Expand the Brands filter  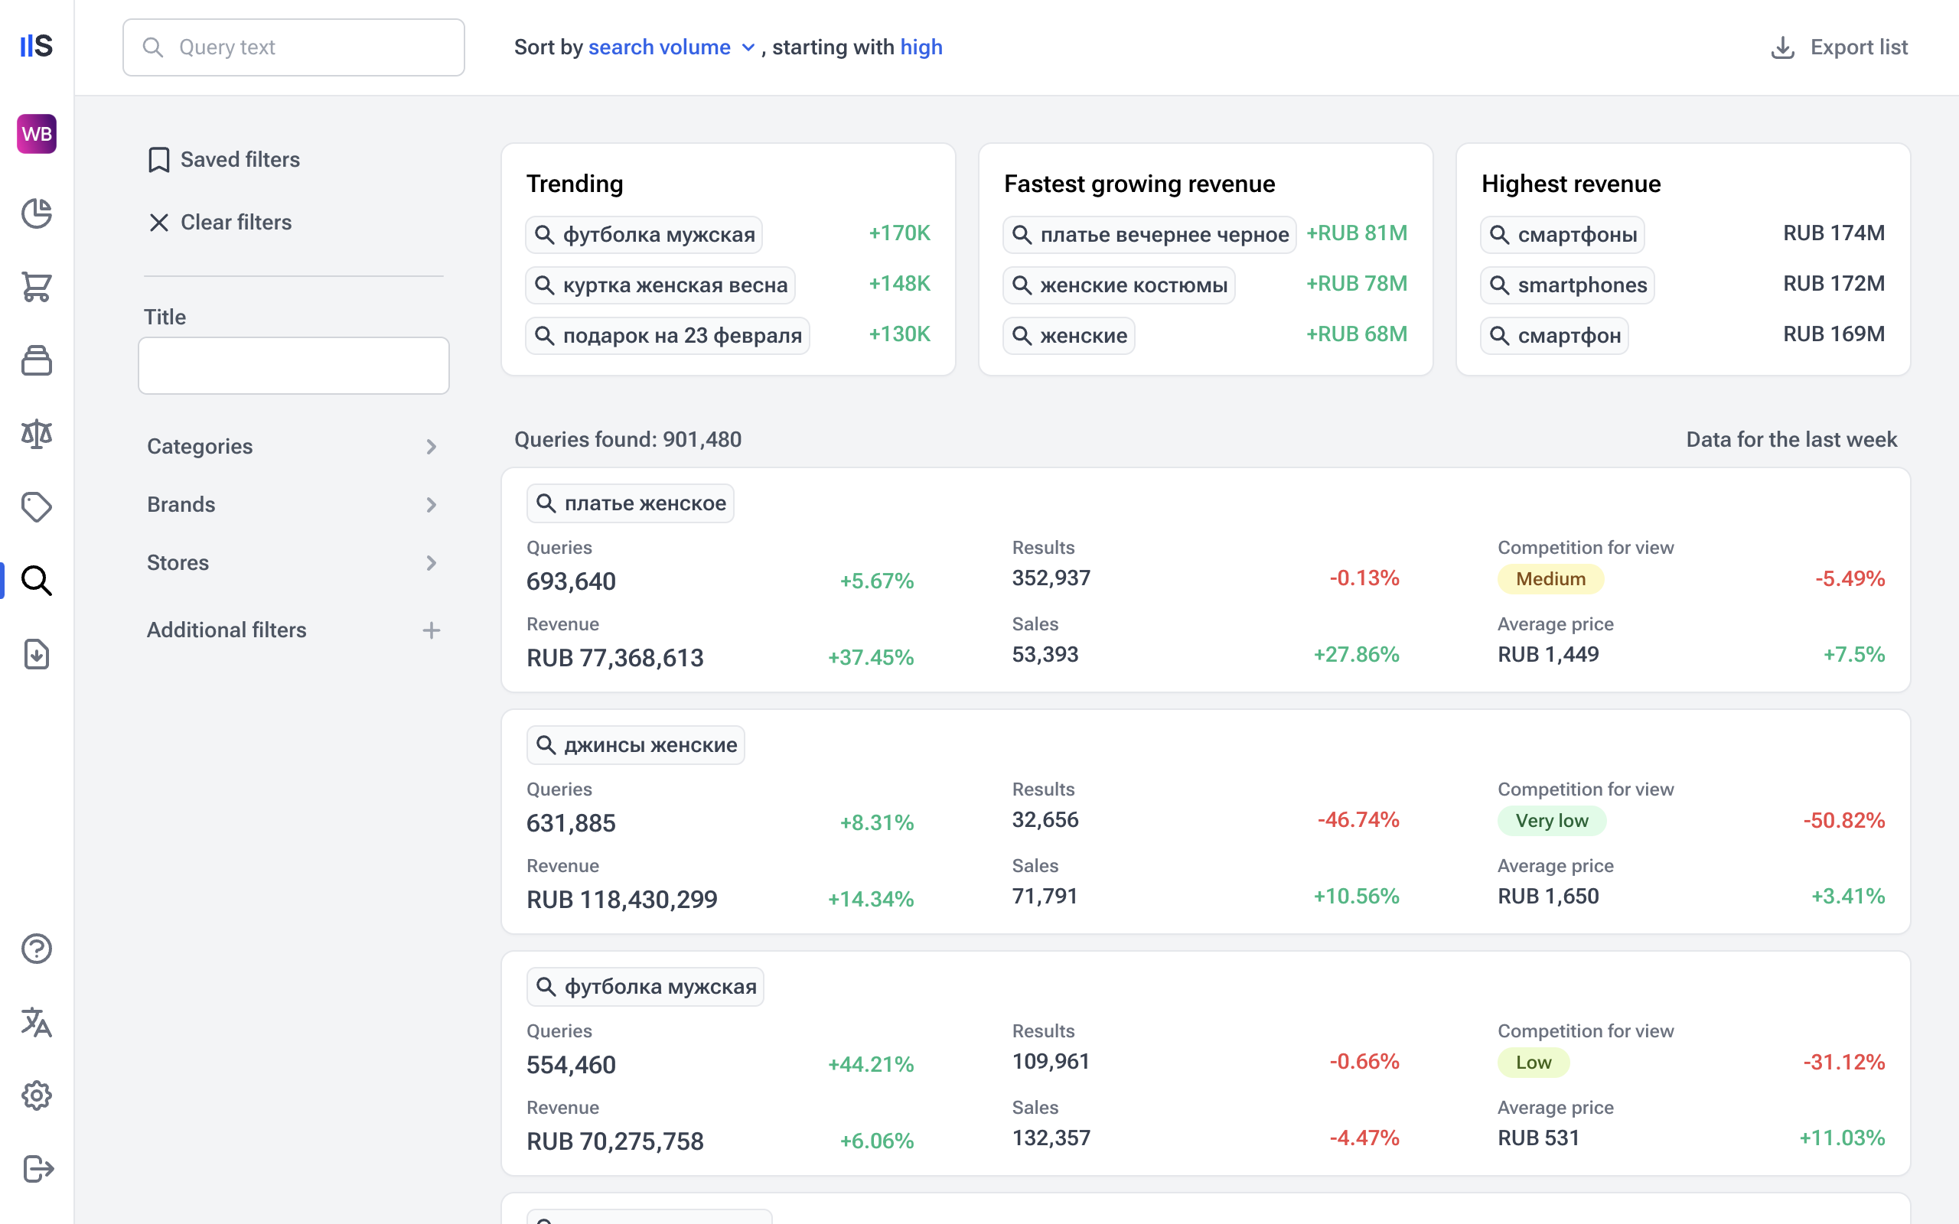coord(293,504)
